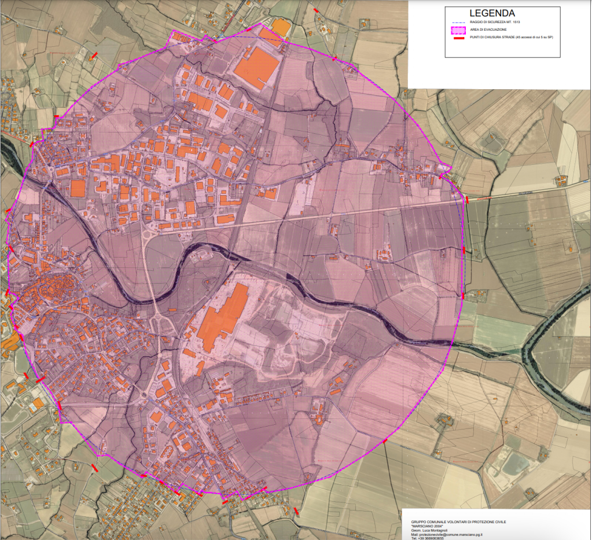Click the large orange building in the northern industrial zone
Screen dimensions: 592x540
click(255, 65)
